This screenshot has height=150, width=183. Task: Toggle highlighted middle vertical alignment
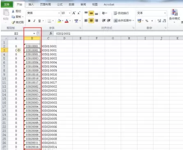pyautogui.click(x=91, y=13)
